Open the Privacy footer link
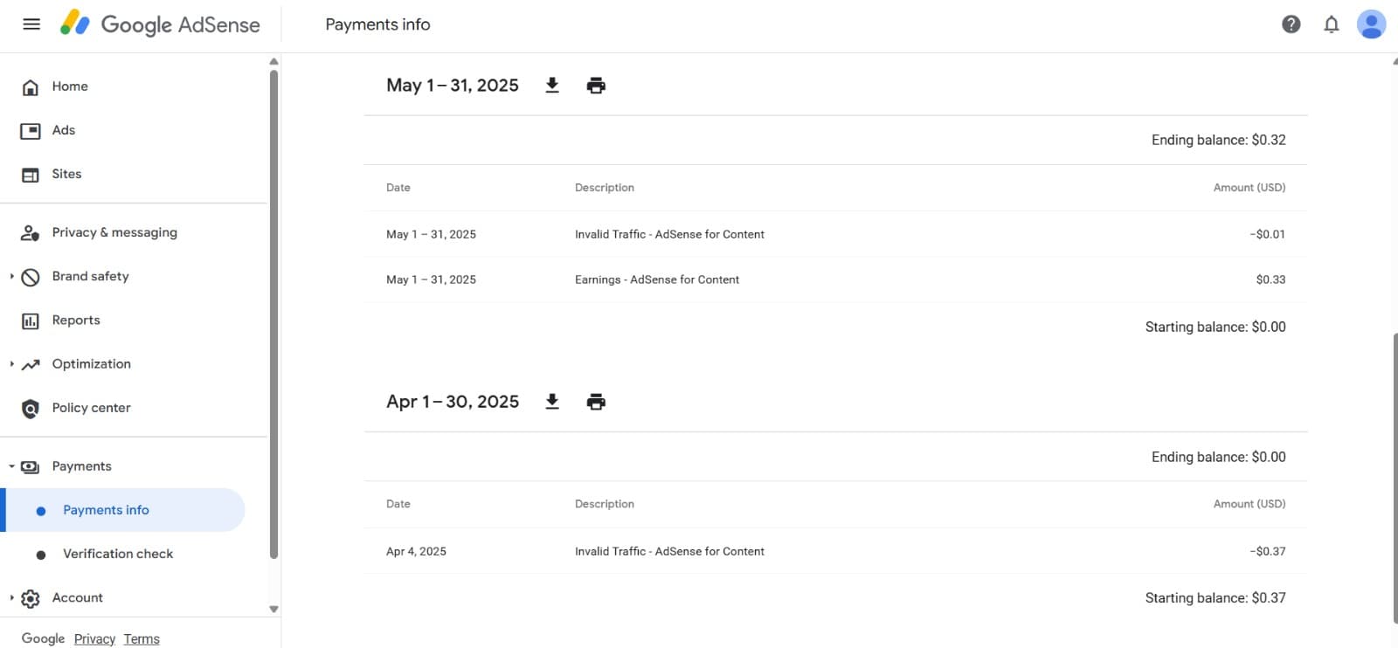 pos(94,639)
